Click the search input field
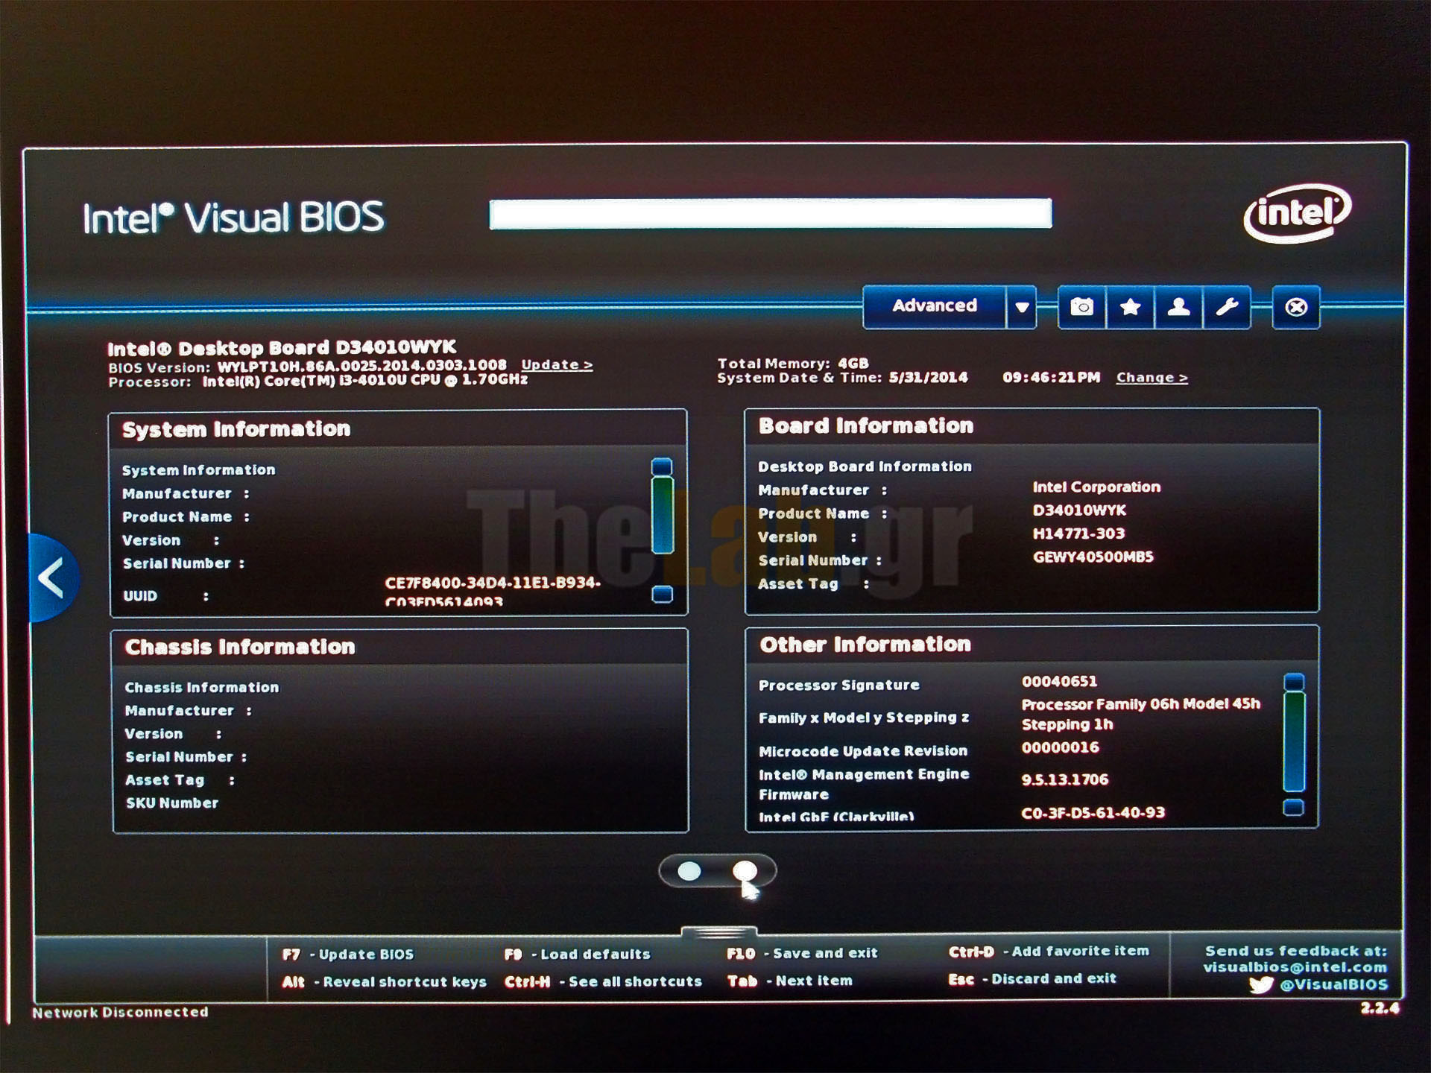Image resolution: width=1431 pixels, height=1073 pixels. 770,214
